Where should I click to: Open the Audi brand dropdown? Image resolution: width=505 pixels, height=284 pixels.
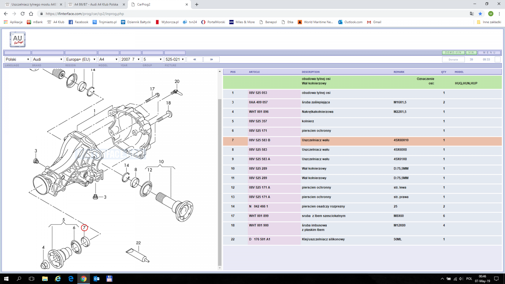48,59
